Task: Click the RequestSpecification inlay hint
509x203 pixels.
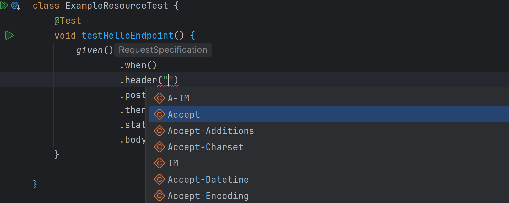Action: coord(163,50)
